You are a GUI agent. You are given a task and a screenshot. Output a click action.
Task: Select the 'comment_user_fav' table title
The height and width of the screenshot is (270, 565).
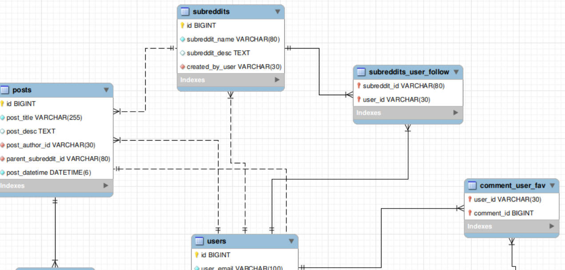pos(513,185)
